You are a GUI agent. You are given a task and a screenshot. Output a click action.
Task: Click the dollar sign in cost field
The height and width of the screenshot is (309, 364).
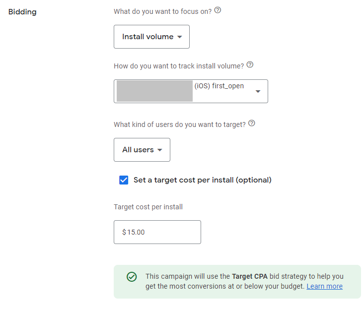click(x=124, y=232)
